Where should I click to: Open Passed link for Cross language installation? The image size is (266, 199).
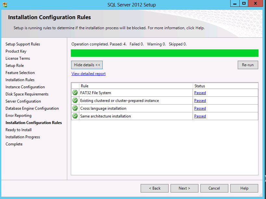coord(200,108)
